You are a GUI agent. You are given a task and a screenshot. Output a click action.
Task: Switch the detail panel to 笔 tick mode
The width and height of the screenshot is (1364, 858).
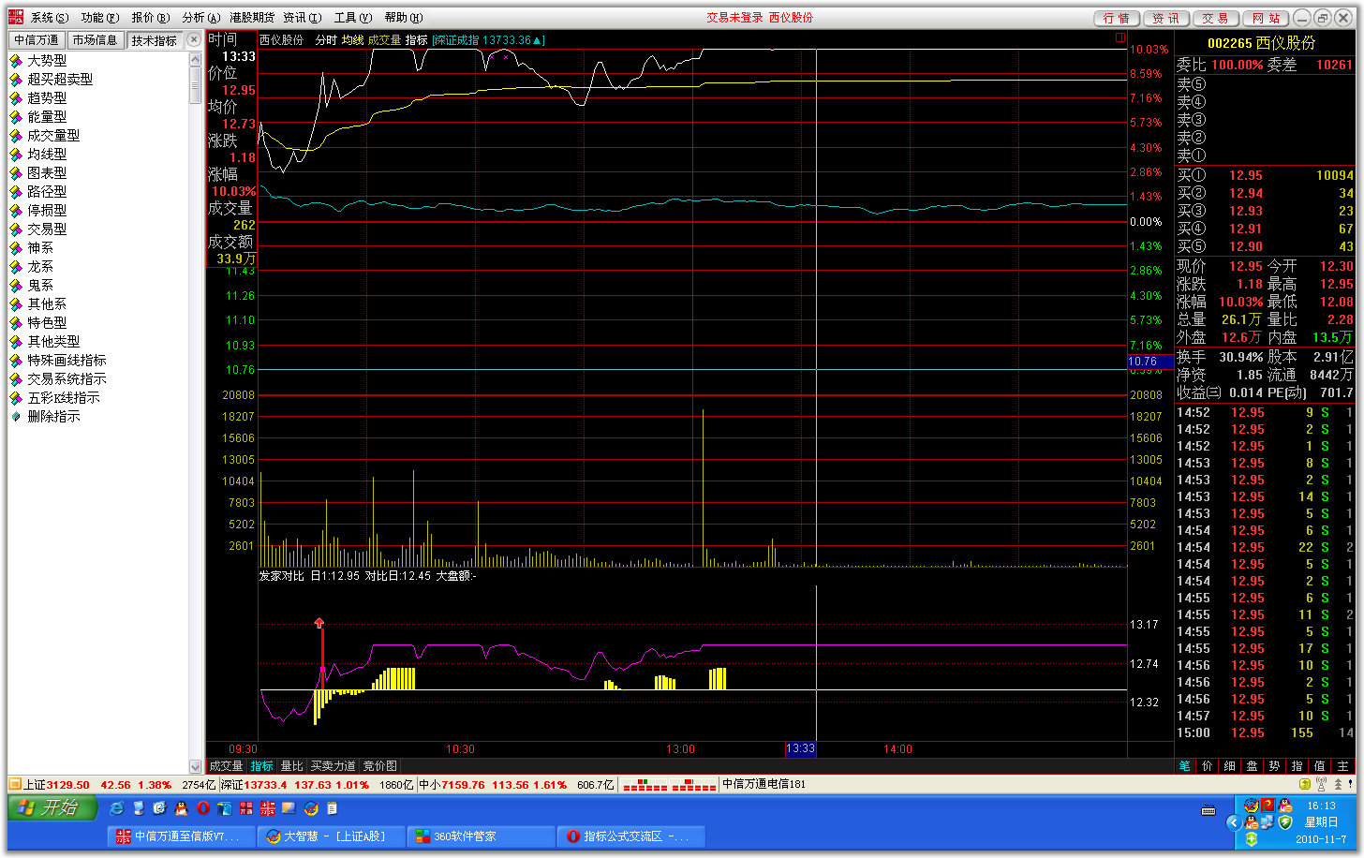(x=1184, y=766)
